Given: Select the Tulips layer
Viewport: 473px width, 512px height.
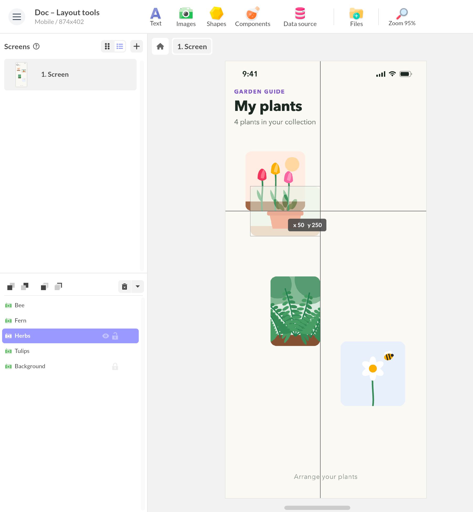Looking at the screenshot, I should (x=70, y=351).
